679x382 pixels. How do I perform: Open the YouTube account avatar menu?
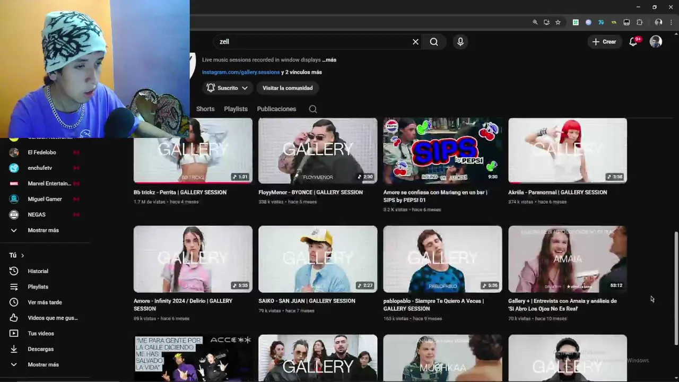(x=656, y=42)
